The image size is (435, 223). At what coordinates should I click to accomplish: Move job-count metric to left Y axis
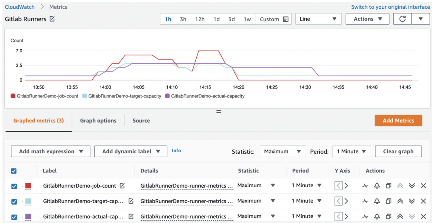pos(339,186)
